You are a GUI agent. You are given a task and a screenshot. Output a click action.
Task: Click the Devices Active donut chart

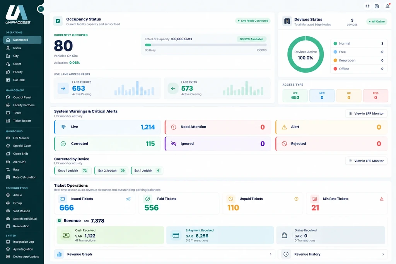tap(306, 55)
